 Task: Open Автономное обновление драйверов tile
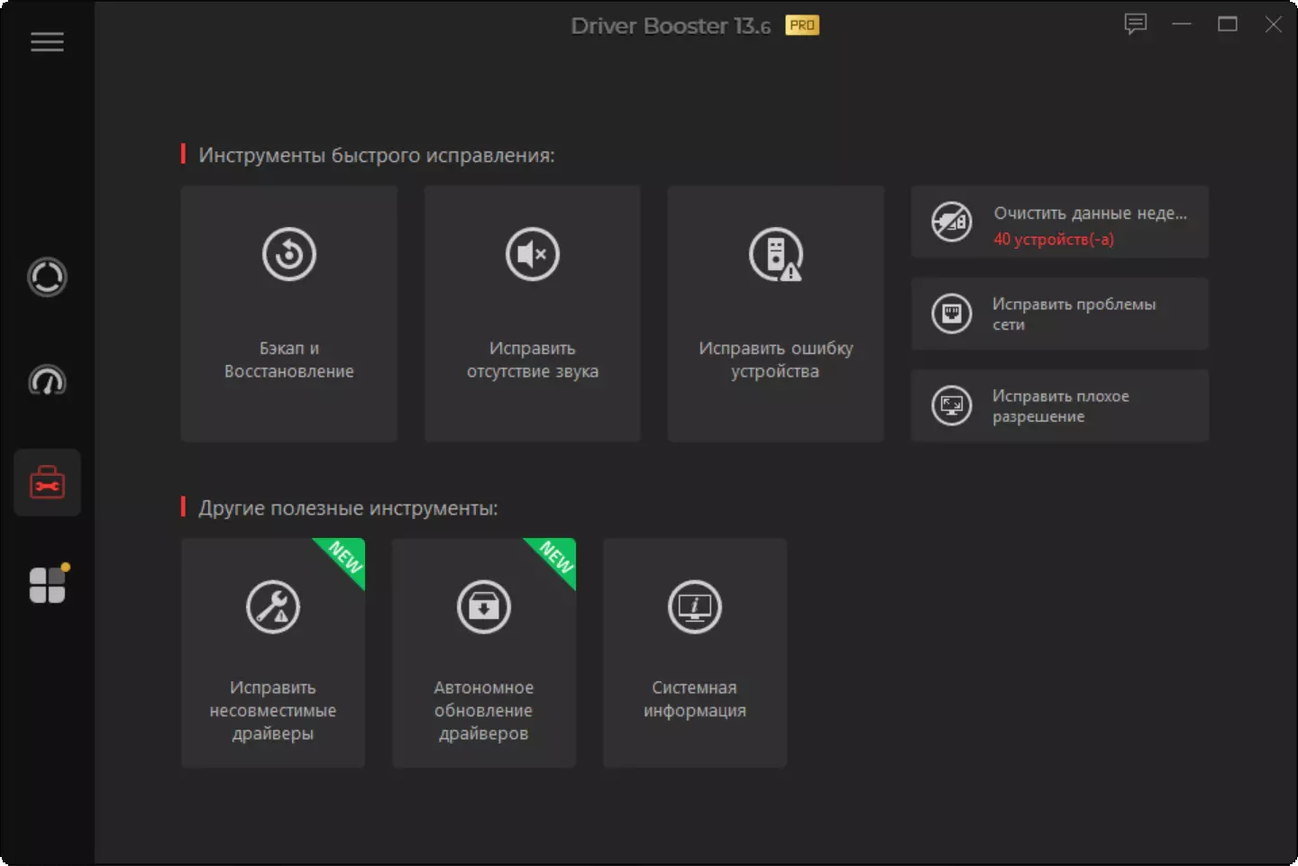[484, 653]
